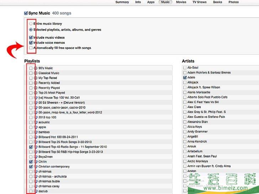
Task: Open the Summary tab
Action: click(x=122, y=2)
